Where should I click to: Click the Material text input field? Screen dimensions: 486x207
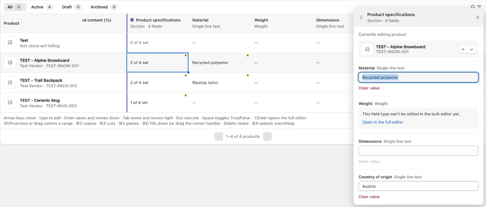pos(418,77)
